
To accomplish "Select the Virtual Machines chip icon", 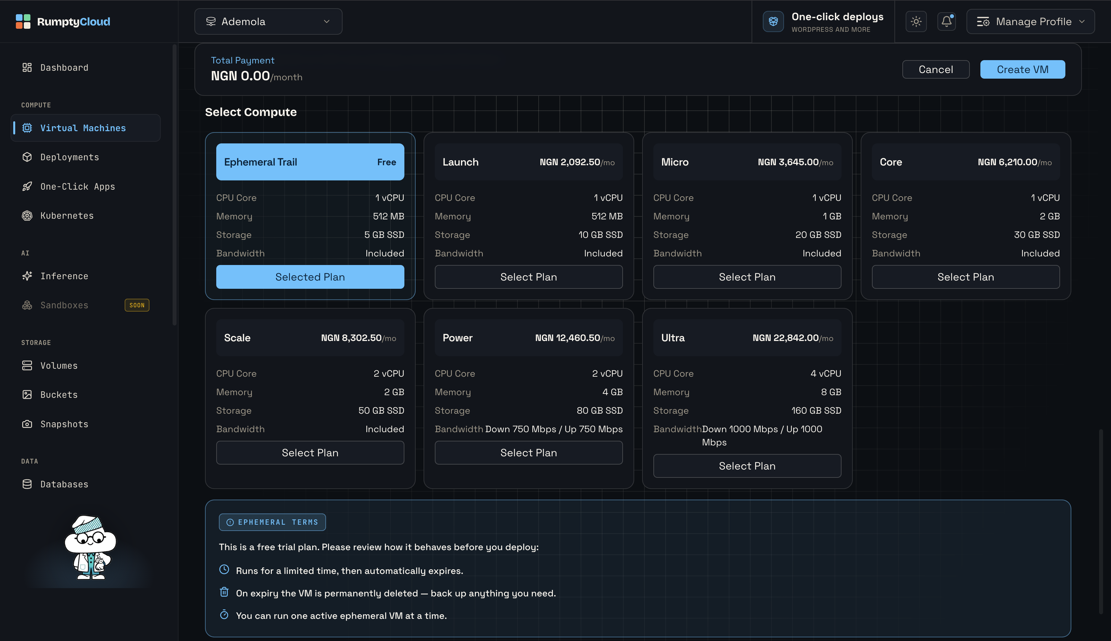I will click(27, 128).
